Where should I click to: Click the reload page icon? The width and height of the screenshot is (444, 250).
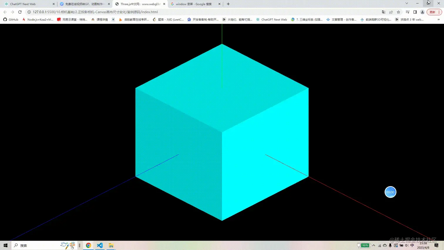(20, 12)
